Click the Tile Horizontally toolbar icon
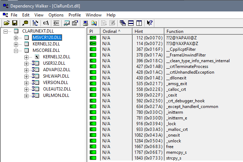 pyautogui.click(x=131, y=23)
